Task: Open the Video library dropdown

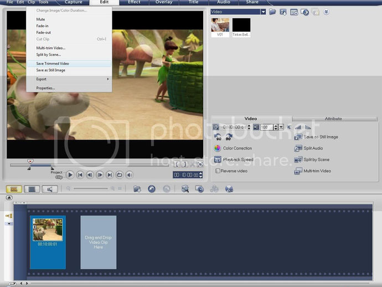Action: 263,12
